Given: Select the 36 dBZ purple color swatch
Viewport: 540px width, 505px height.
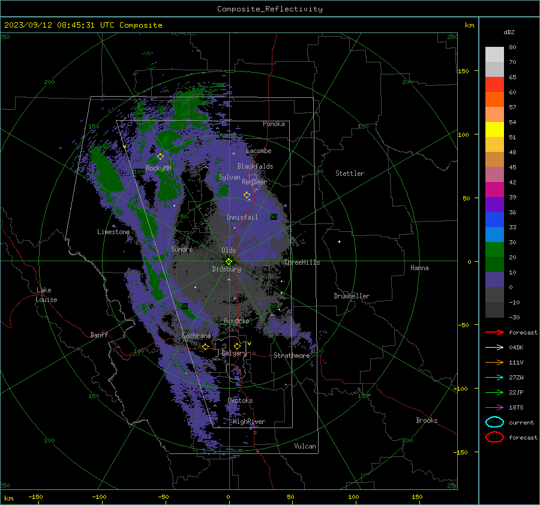Looking at the screenshot, I should pos(494,204).
